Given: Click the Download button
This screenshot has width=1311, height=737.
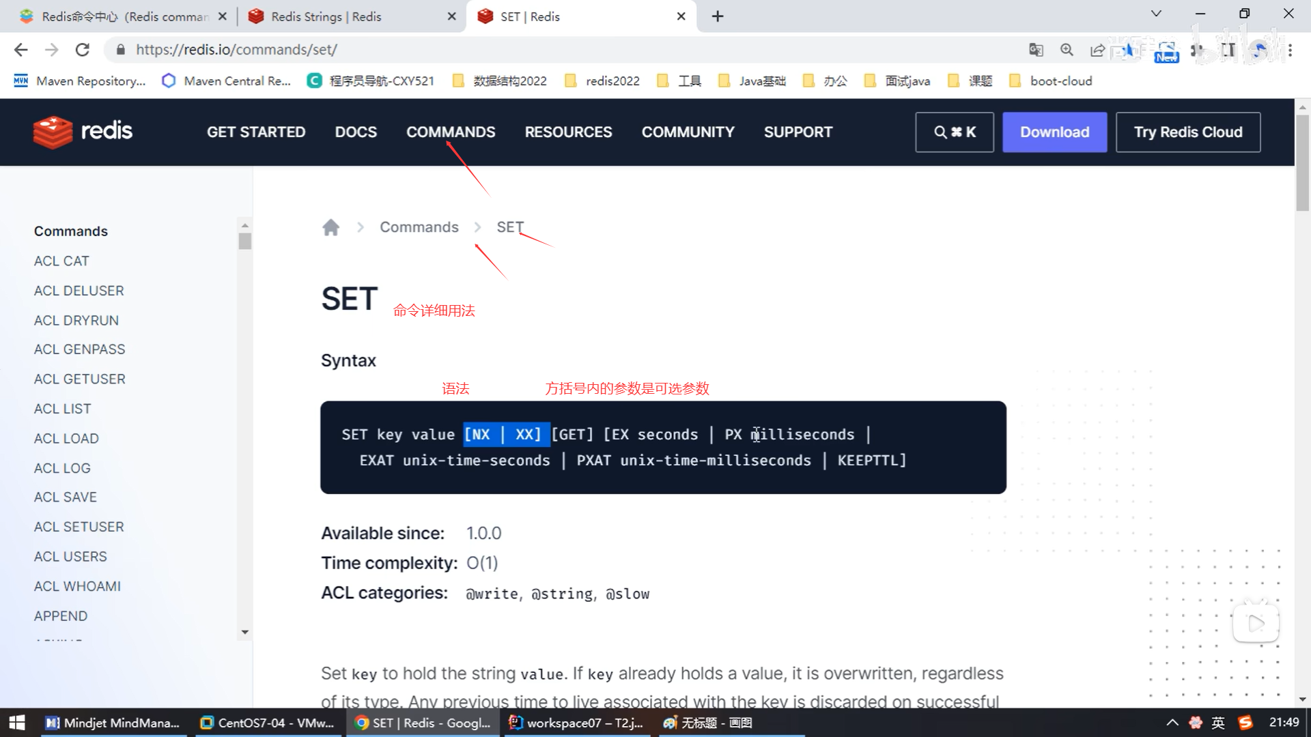Looking at the screenshot, I should (x=1054, y=132).
